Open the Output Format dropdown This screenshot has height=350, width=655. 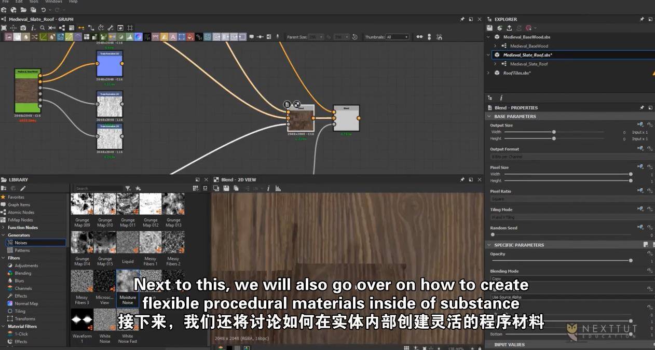click(571, 157)
